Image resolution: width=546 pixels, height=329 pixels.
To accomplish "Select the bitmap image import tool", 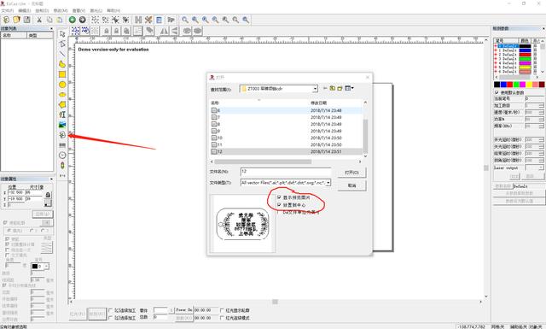I will click(x=62, y=125).
